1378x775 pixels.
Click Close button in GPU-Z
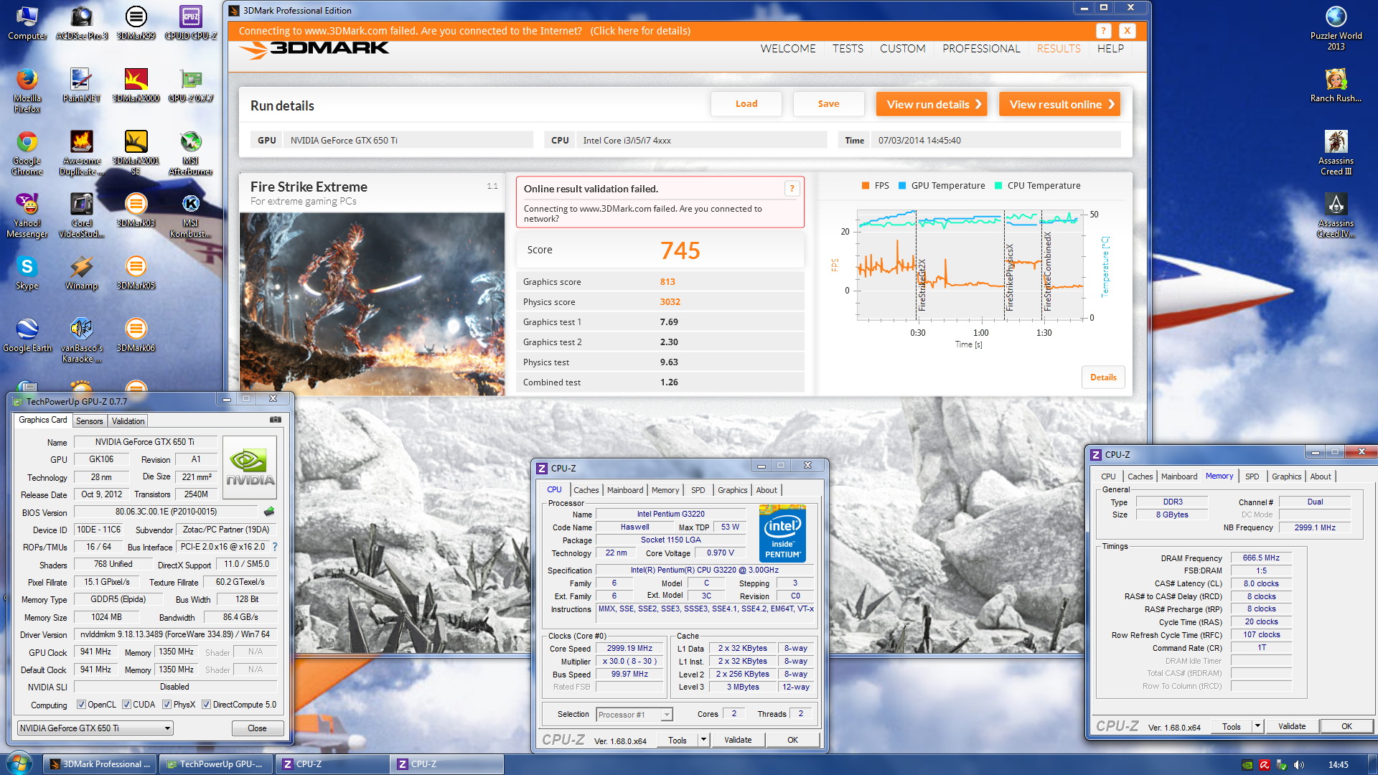click(257, 728)
